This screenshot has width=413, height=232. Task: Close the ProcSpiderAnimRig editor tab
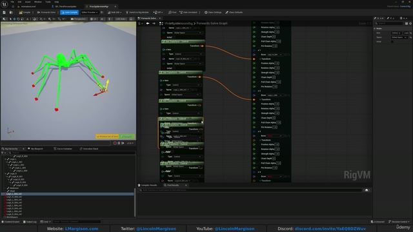(x=116, y=6)
